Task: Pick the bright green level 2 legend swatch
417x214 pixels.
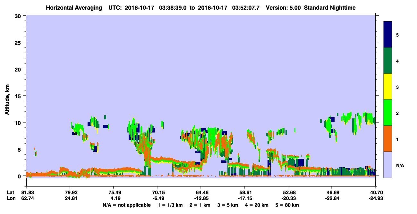Action: point(388,113)
